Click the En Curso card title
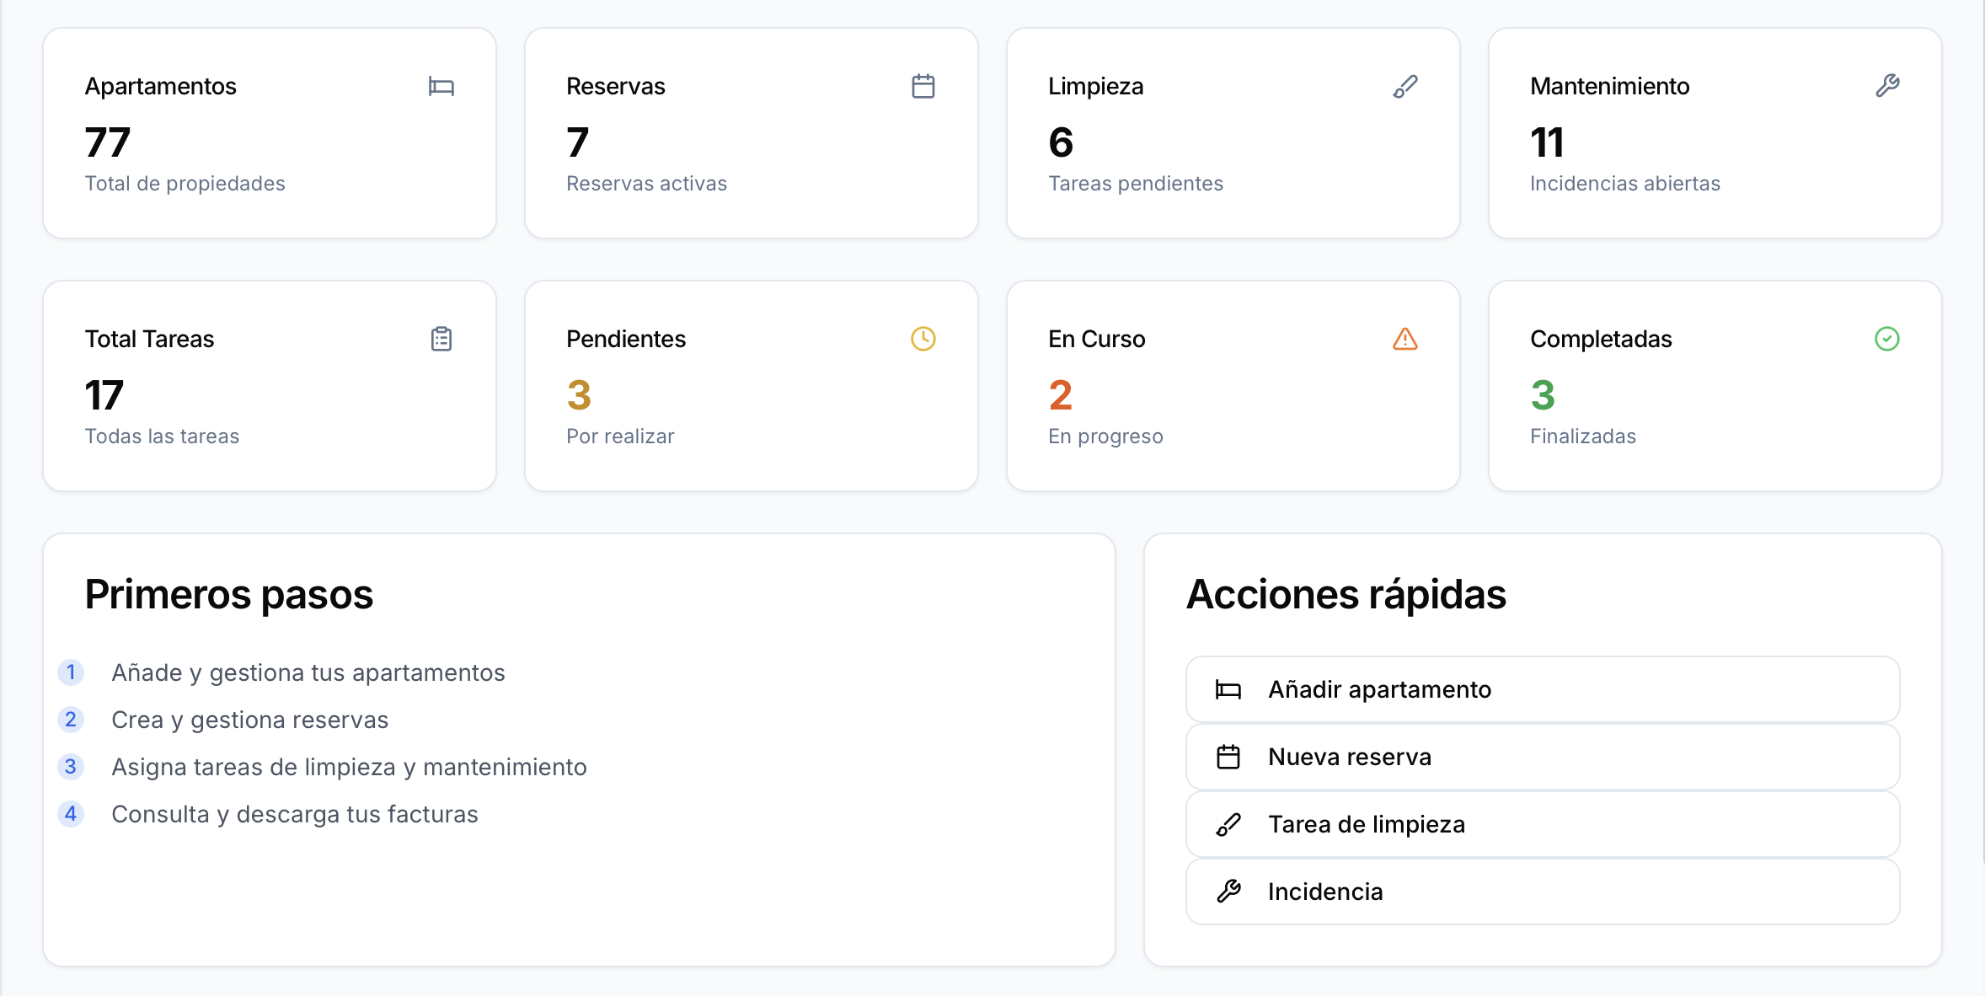Image resolution: width=1985 pixels, height=996 pixels. click(x=1097, y=339)
